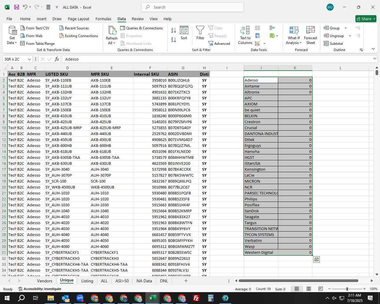Click the zoom in plus button

point(364,289)
